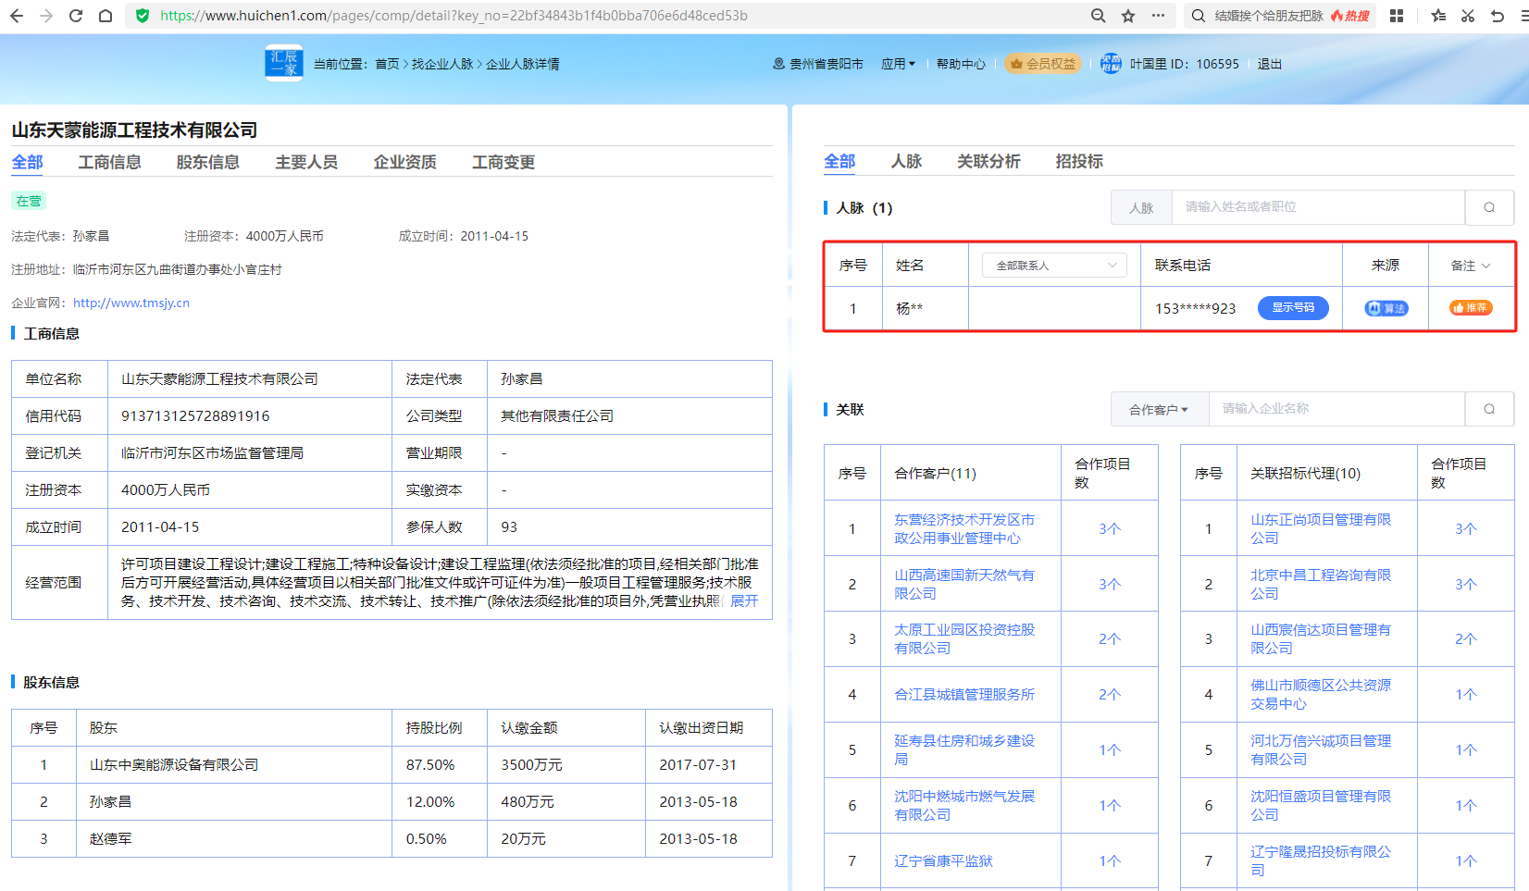The image size is (1529, 891).
Task: Open the browser home page icon
Action: tap(106, 16)
